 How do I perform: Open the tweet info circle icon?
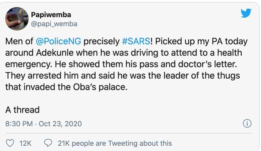click(247, 124)
